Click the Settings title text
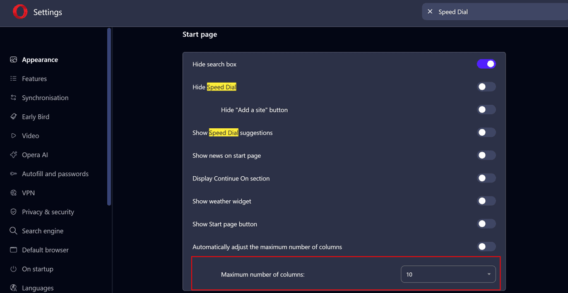The image size is (568, 293). point(48,13)
